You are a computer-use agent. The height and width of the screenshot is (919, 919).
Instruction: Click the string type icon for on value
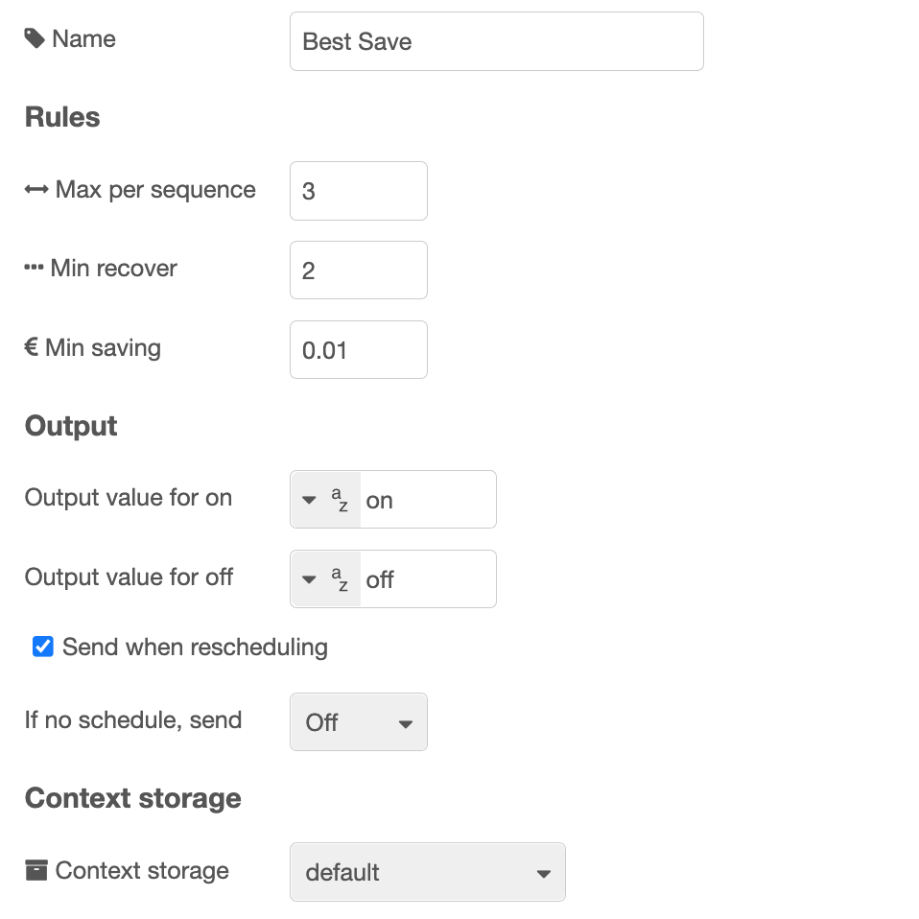point(340,500)
